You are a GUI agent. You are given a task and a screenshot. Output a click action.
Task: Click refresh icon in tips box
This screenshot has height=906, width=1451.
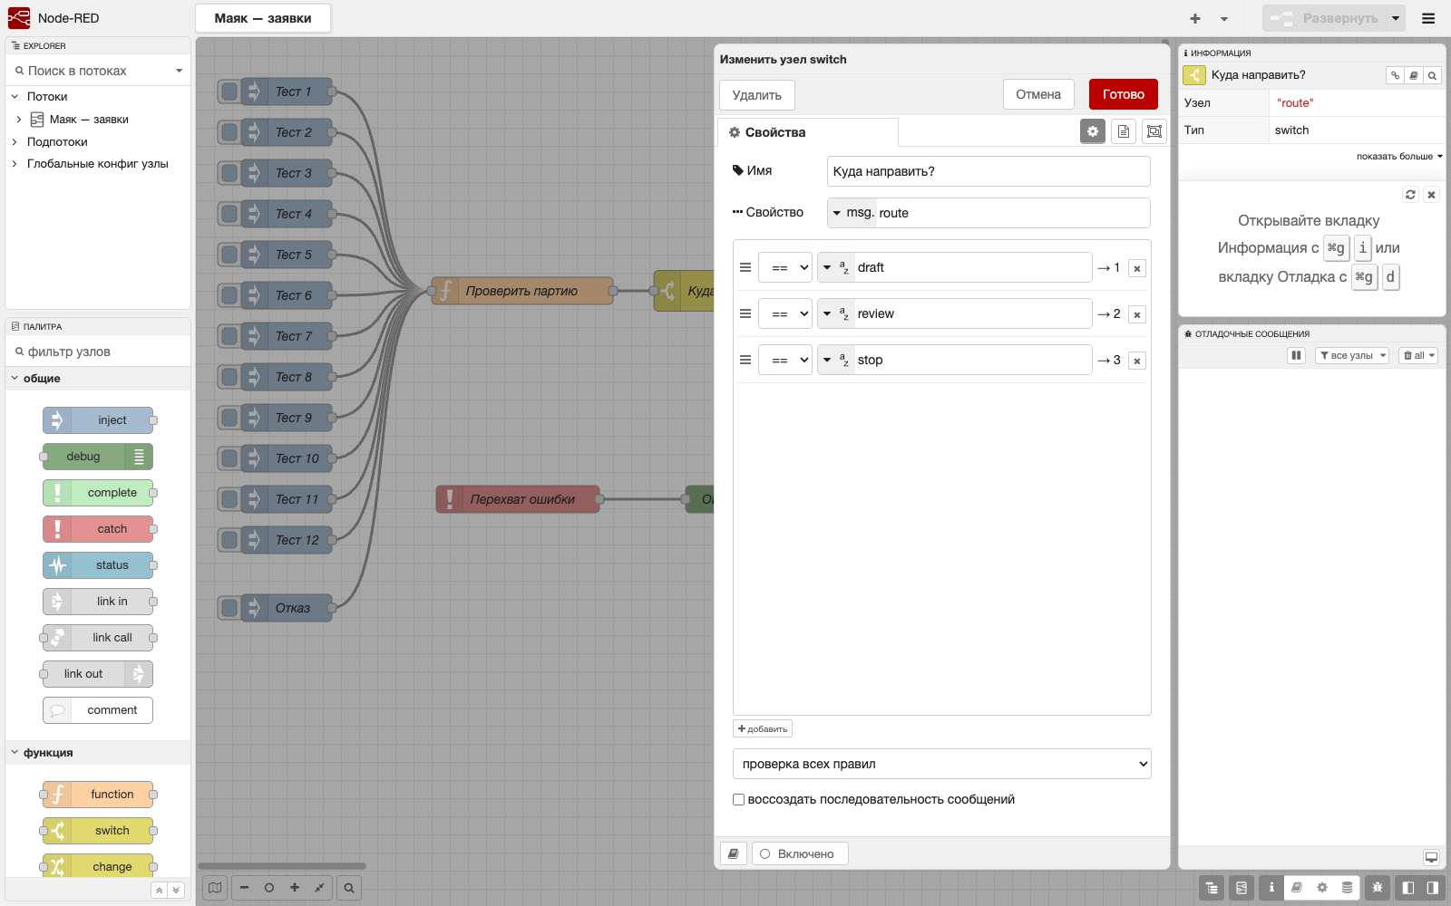[x=1410, y=194]
